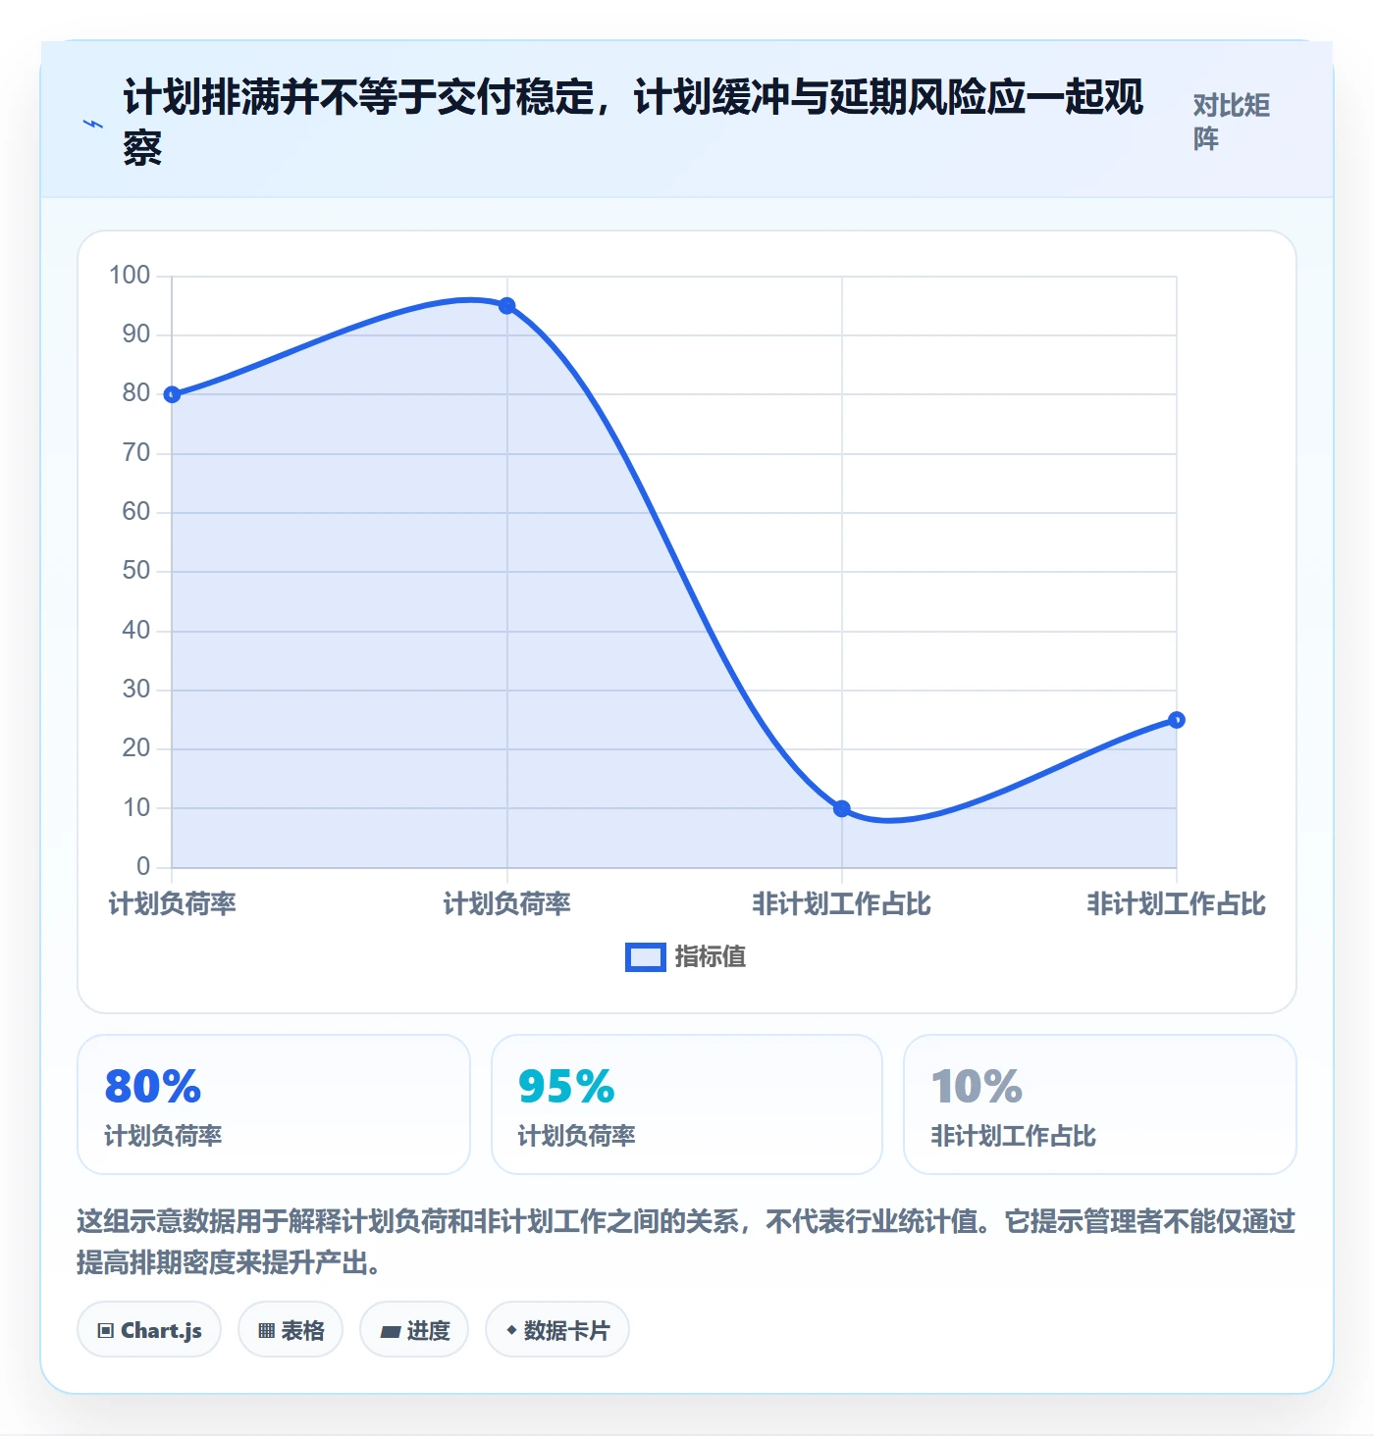Click the description paragraph starting 这组示意数据

click(686, 1242)
